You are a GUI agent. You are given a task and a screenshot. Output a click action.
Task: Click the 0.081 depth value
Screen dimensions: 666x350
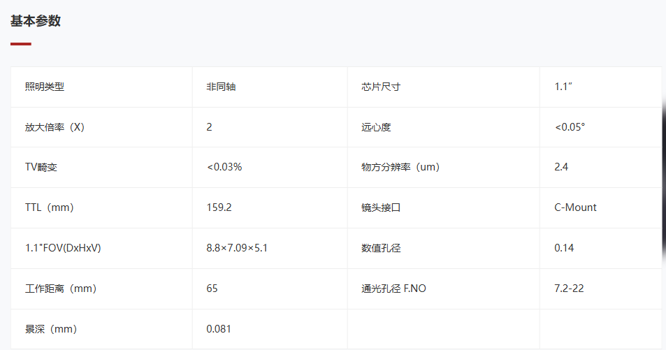[219, 329]
